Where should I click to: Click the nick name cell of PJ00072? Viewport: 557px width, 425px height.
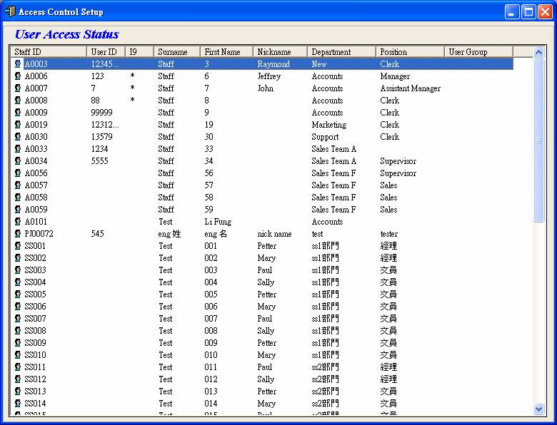point(274,233)
